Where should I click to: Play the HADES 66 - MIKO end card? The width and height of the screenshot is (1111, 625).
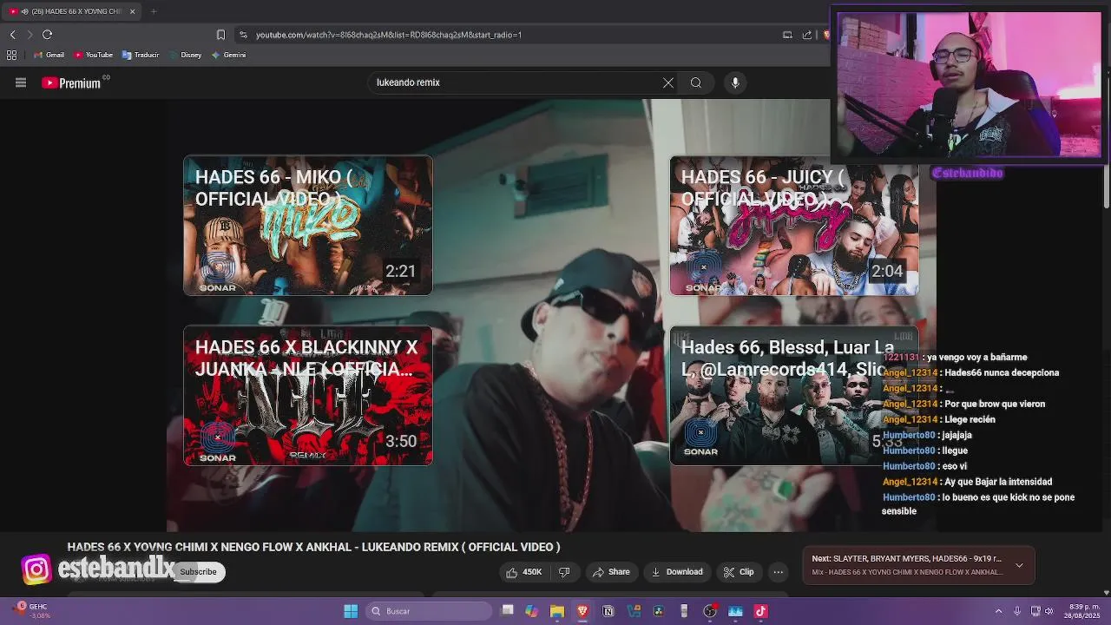point(308,226)
